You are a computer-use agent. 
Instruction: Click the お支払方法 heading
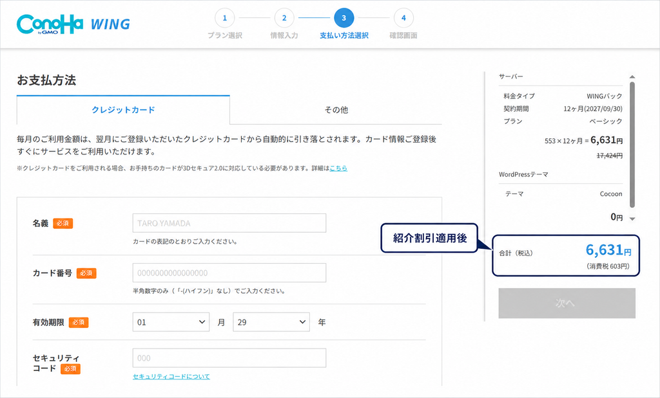coord(46,80)
